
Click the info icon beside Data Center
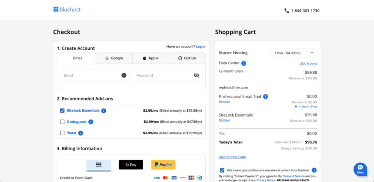pyautogui.click(x=244, y=63)
